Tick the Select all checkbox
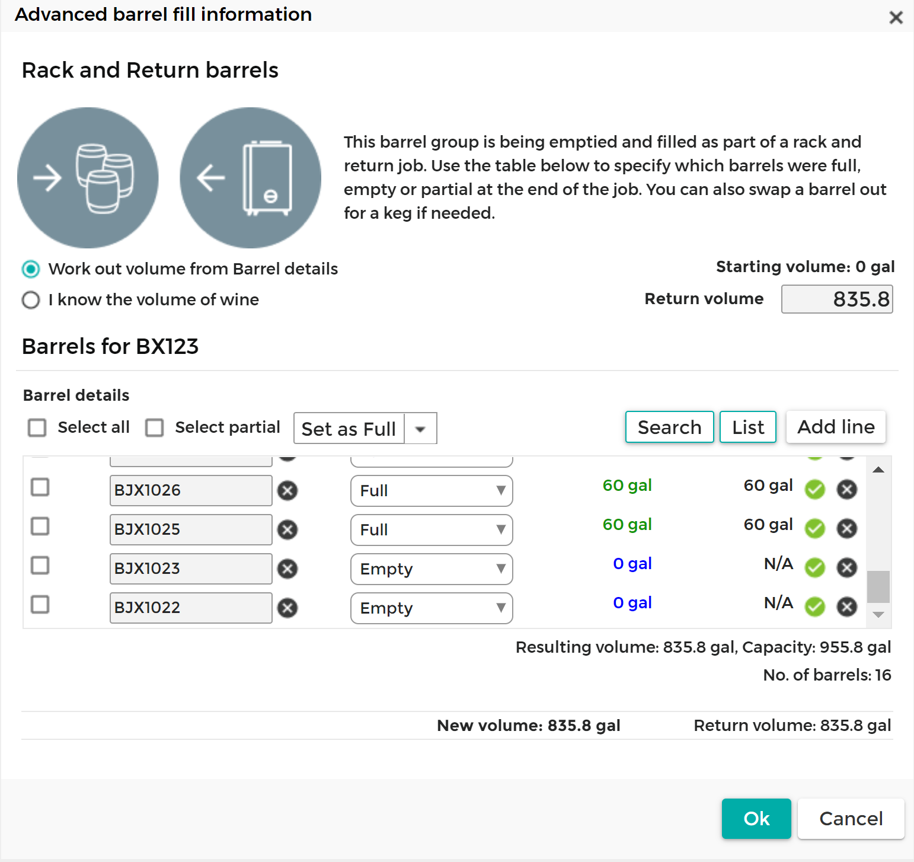 37,428
